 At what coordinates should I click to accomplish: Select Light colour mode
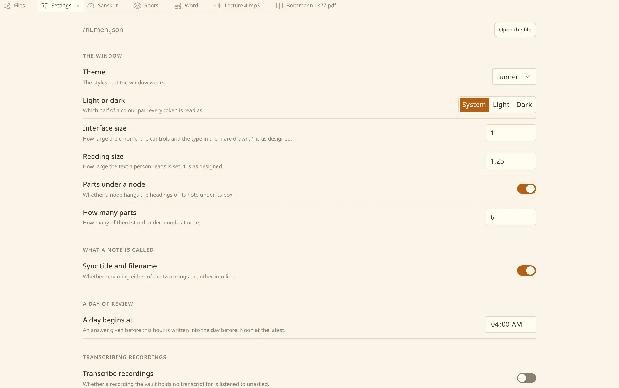(501, 105)
